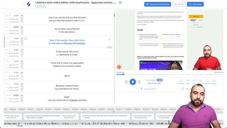The image size is (227, 128).
Task: Click the Redo icon
Action: [194, 82]
